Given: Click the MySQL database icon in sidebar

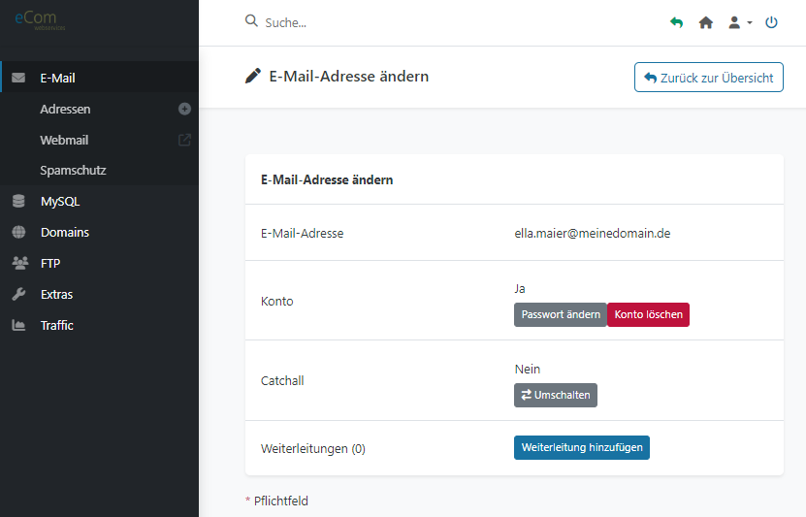Looking at the screenshot, I should (x=18, y=202).
